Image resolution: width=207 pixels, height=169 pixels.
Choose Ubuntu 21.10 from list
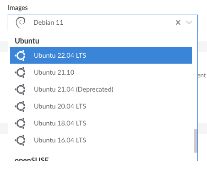[101, 72]
